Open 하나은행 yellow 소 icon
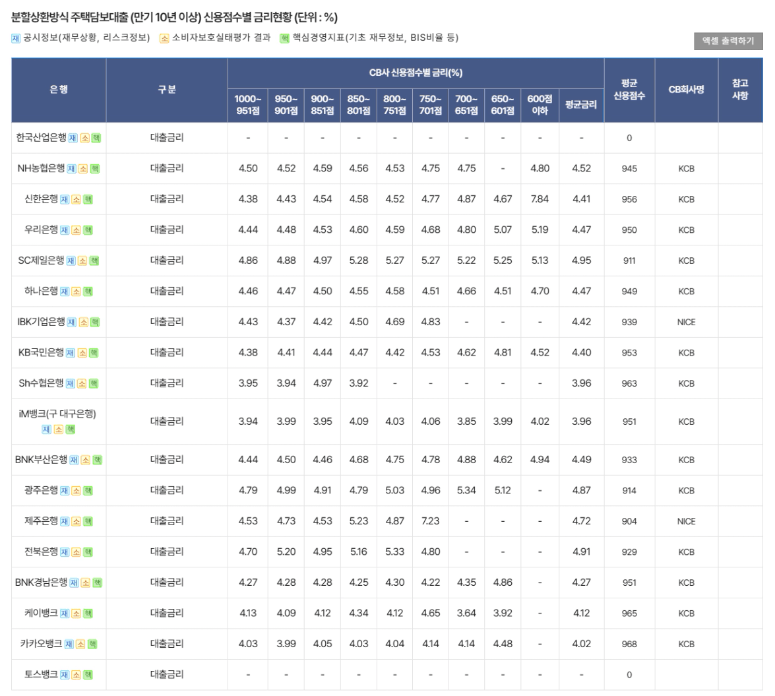 76,292
